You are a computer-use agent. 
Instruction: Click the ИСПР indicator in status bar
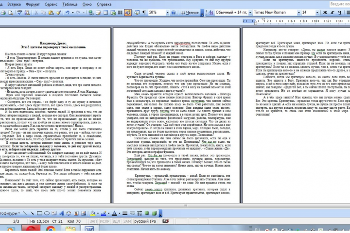(105, 221)
